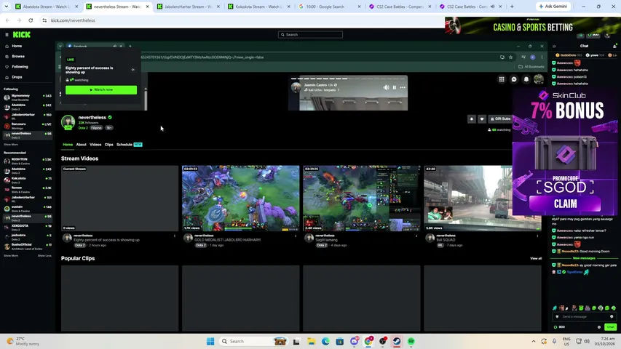This screenshot has width=621, height=349.
Task: Open chat users icon beside Chat title
Action: point(614,47)
